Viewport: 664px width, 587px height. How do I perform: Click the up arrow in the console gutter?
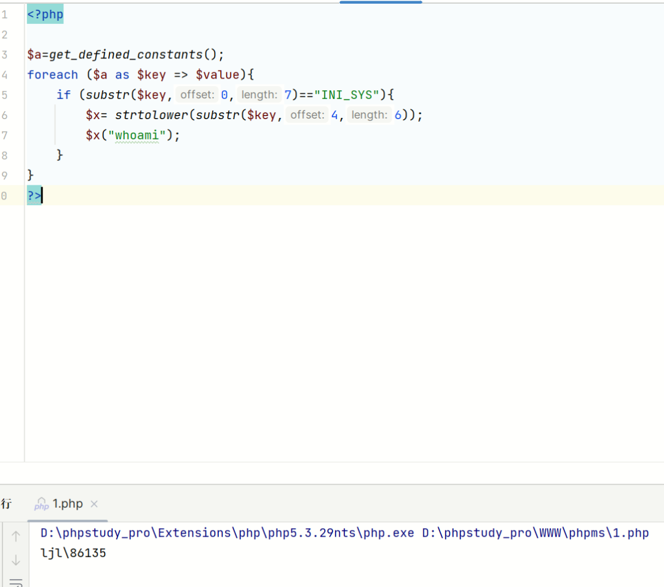(16, 535)
